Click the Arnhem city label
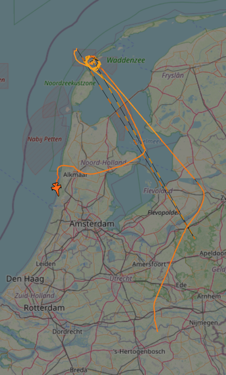Viewport: 226px width, 375px height. pos(209,296)
